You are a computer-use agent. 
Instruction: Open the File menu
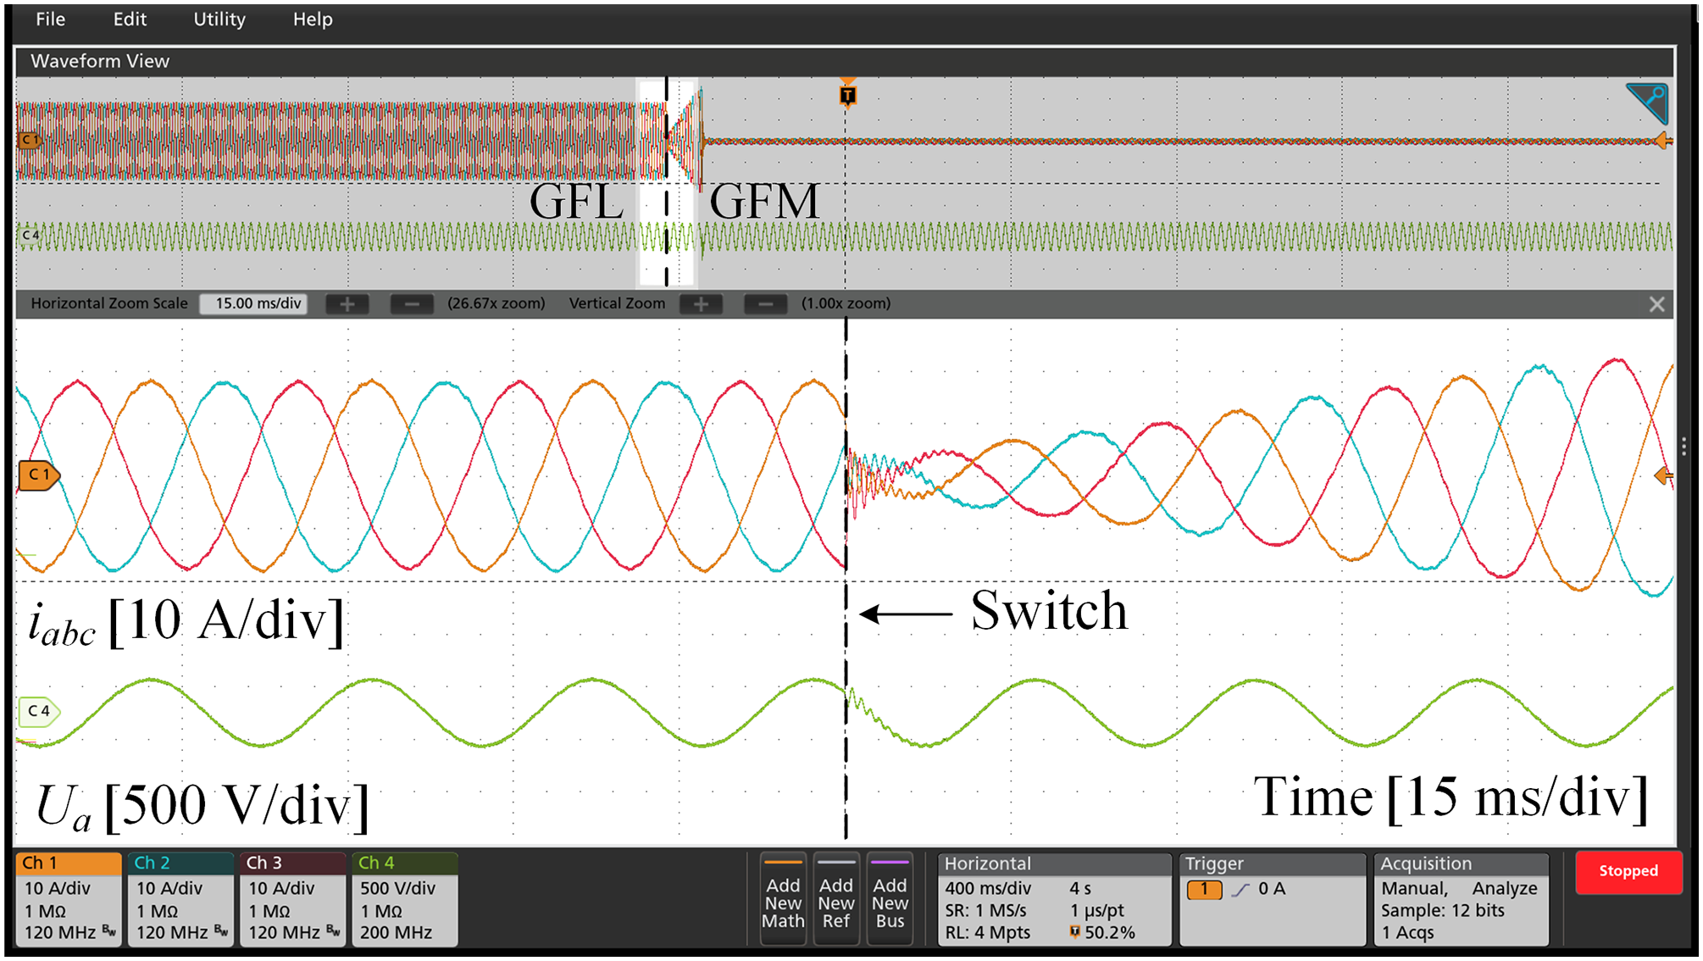[50, 19]
